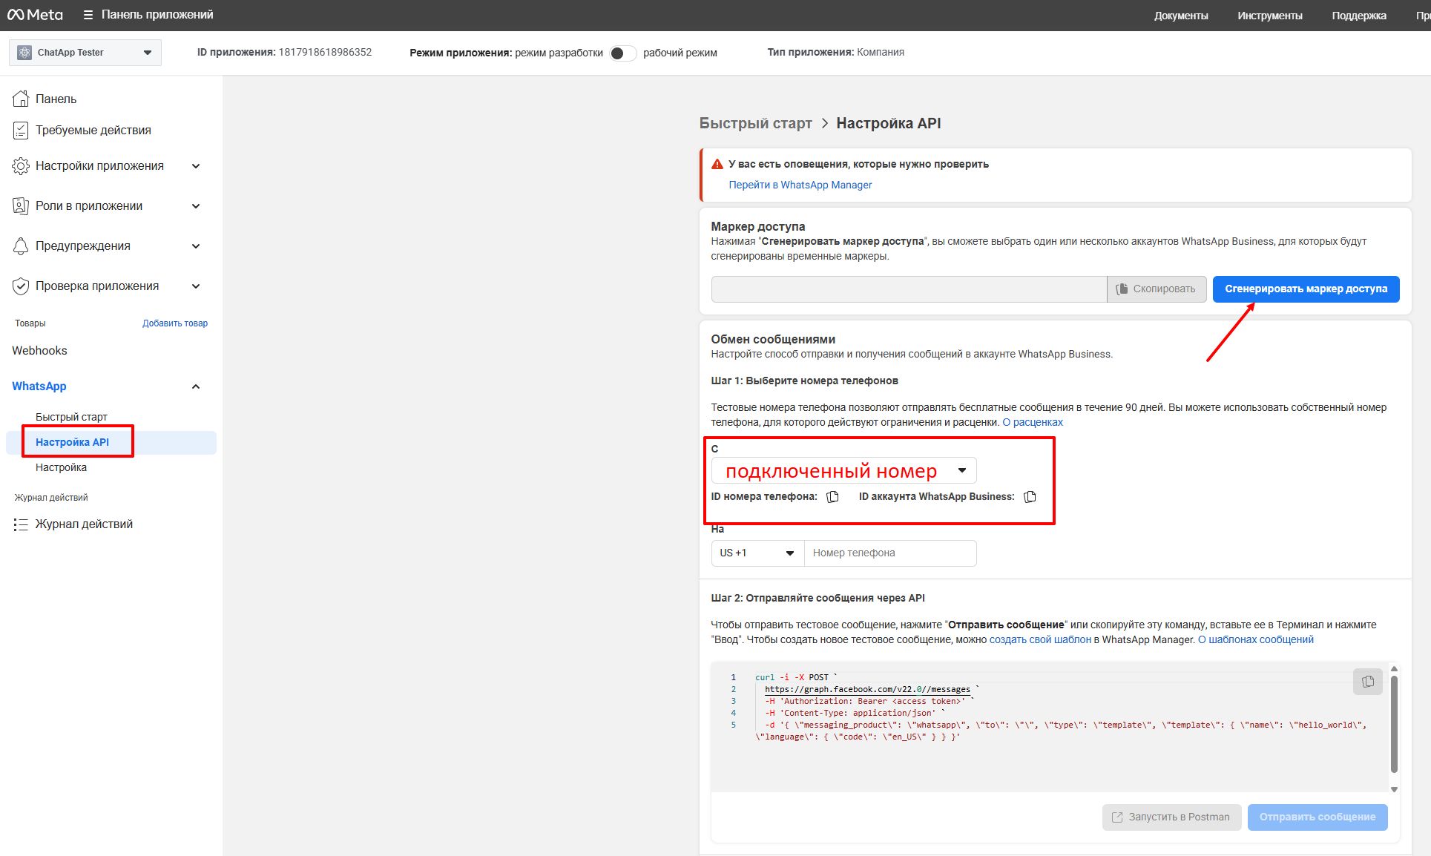Copy the ID аккаунта WhatsApp Business value
The image size is (1431, 856).
(1030, 496)
